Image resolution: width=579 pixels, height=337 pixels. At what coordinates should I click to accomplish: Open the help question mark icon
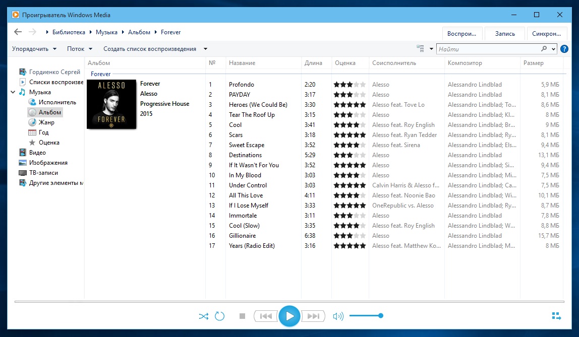coord(564,49)
